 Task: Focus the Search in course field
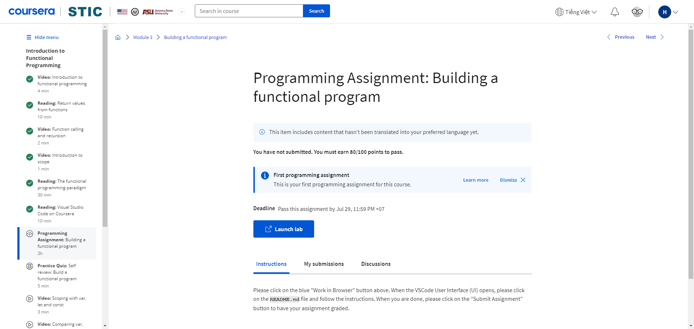[x=249, y=11]
